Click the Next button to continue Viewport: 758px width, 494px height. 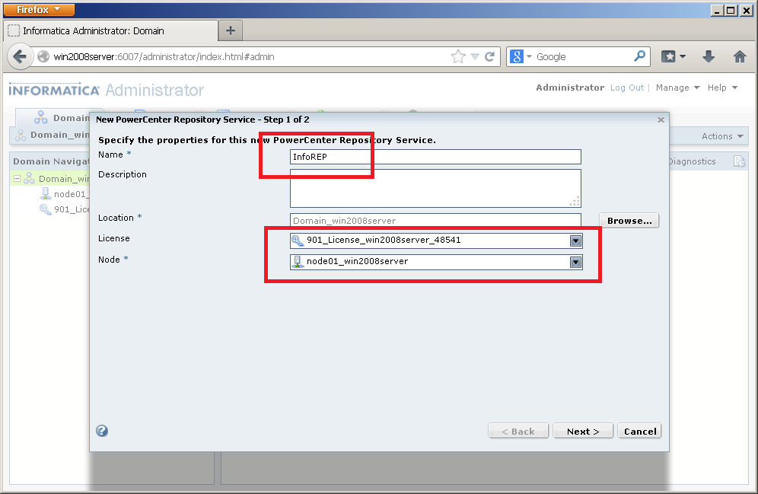coord(582,431)
